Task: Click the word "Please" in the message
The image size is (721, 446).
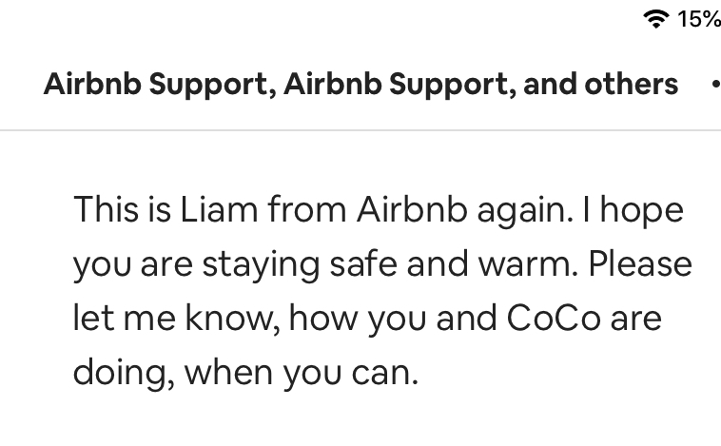Action: tap(639, 263)
